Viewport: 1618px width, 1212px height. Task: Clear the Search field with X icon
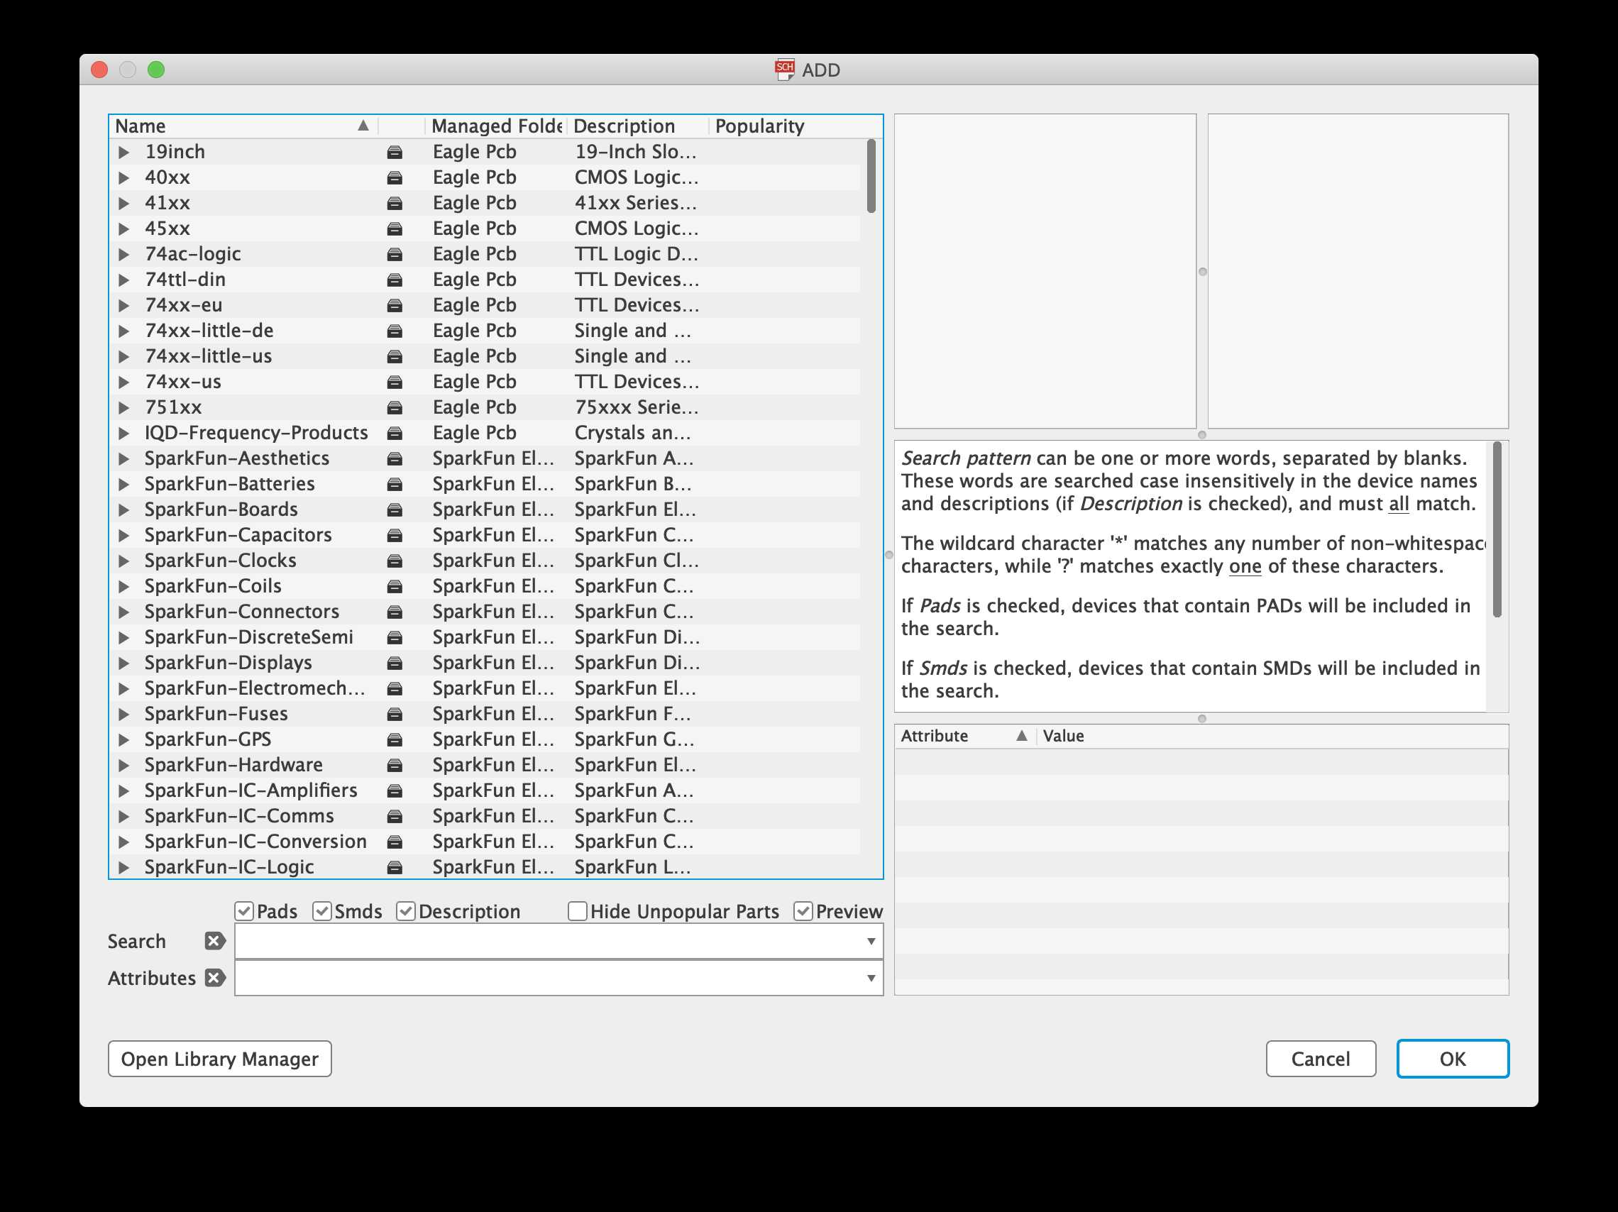[214, 941]
